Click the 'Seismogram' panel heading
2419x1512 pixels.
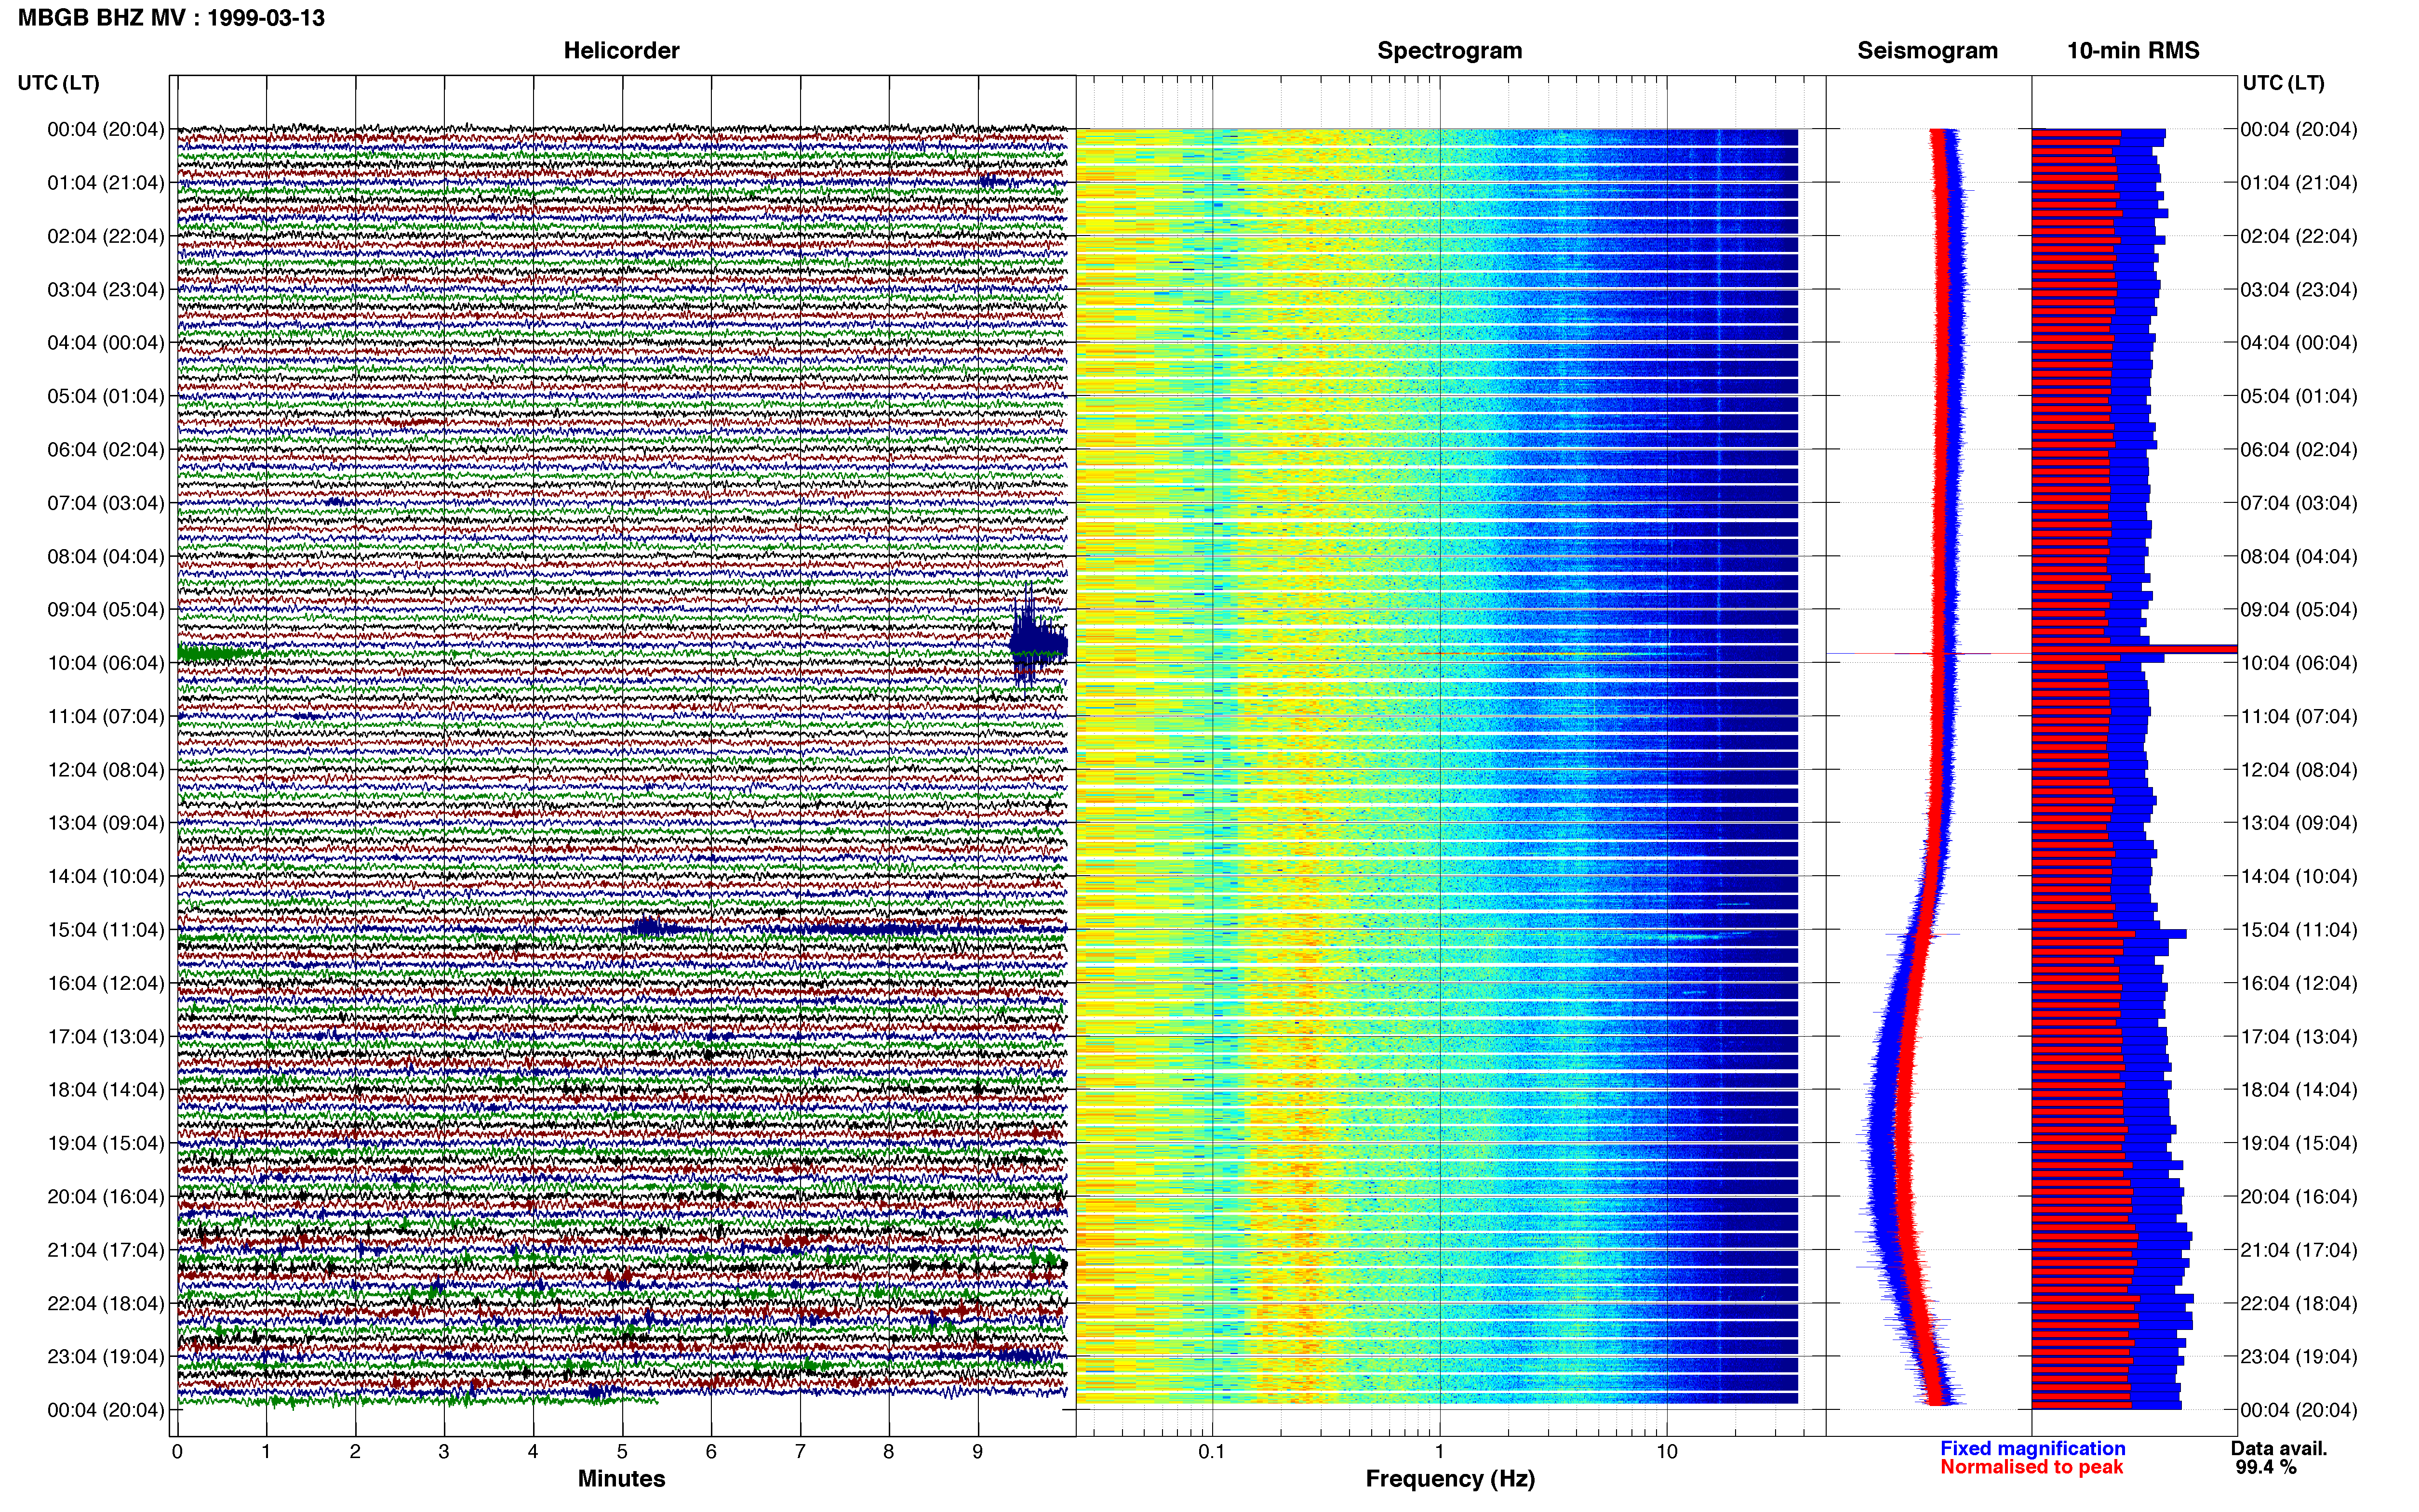(x=1927, y=51)
